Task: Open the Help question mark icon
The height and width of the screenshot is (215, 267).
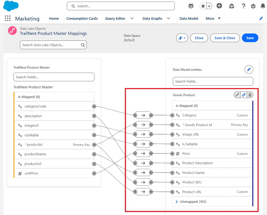Action: pyautogui.click(x=244, y=6)
